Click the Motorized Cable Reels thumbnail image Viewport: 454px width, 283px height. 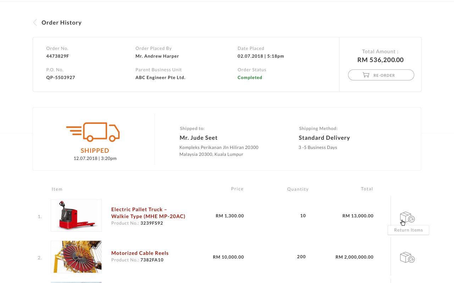coord(76,257)
